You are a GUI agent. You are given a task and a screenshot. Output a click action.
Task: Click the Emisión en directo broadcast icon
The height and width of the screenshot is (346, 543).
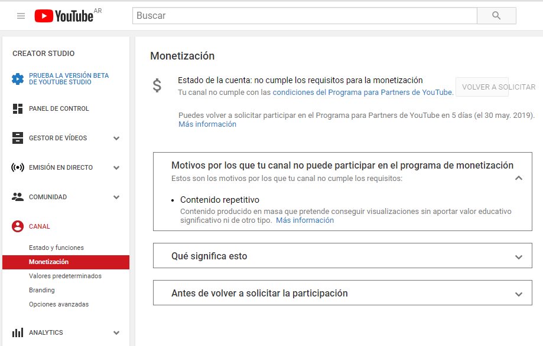(x=18, y=167)
